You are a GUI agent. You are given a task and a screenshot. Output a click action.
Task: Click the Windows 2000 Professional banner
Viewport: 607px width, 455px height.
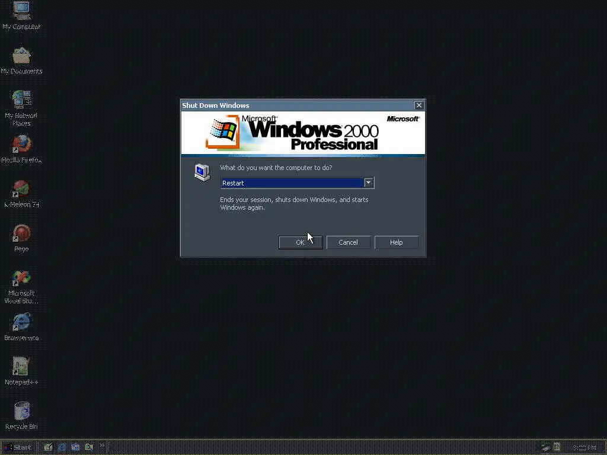[x=303, y=134]
